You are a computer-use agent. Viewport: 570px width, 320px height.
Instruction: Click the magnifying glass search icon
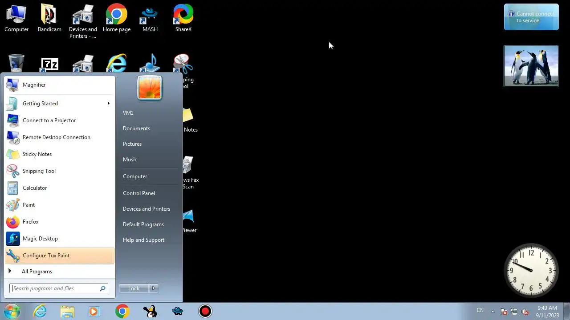point(103,288)
